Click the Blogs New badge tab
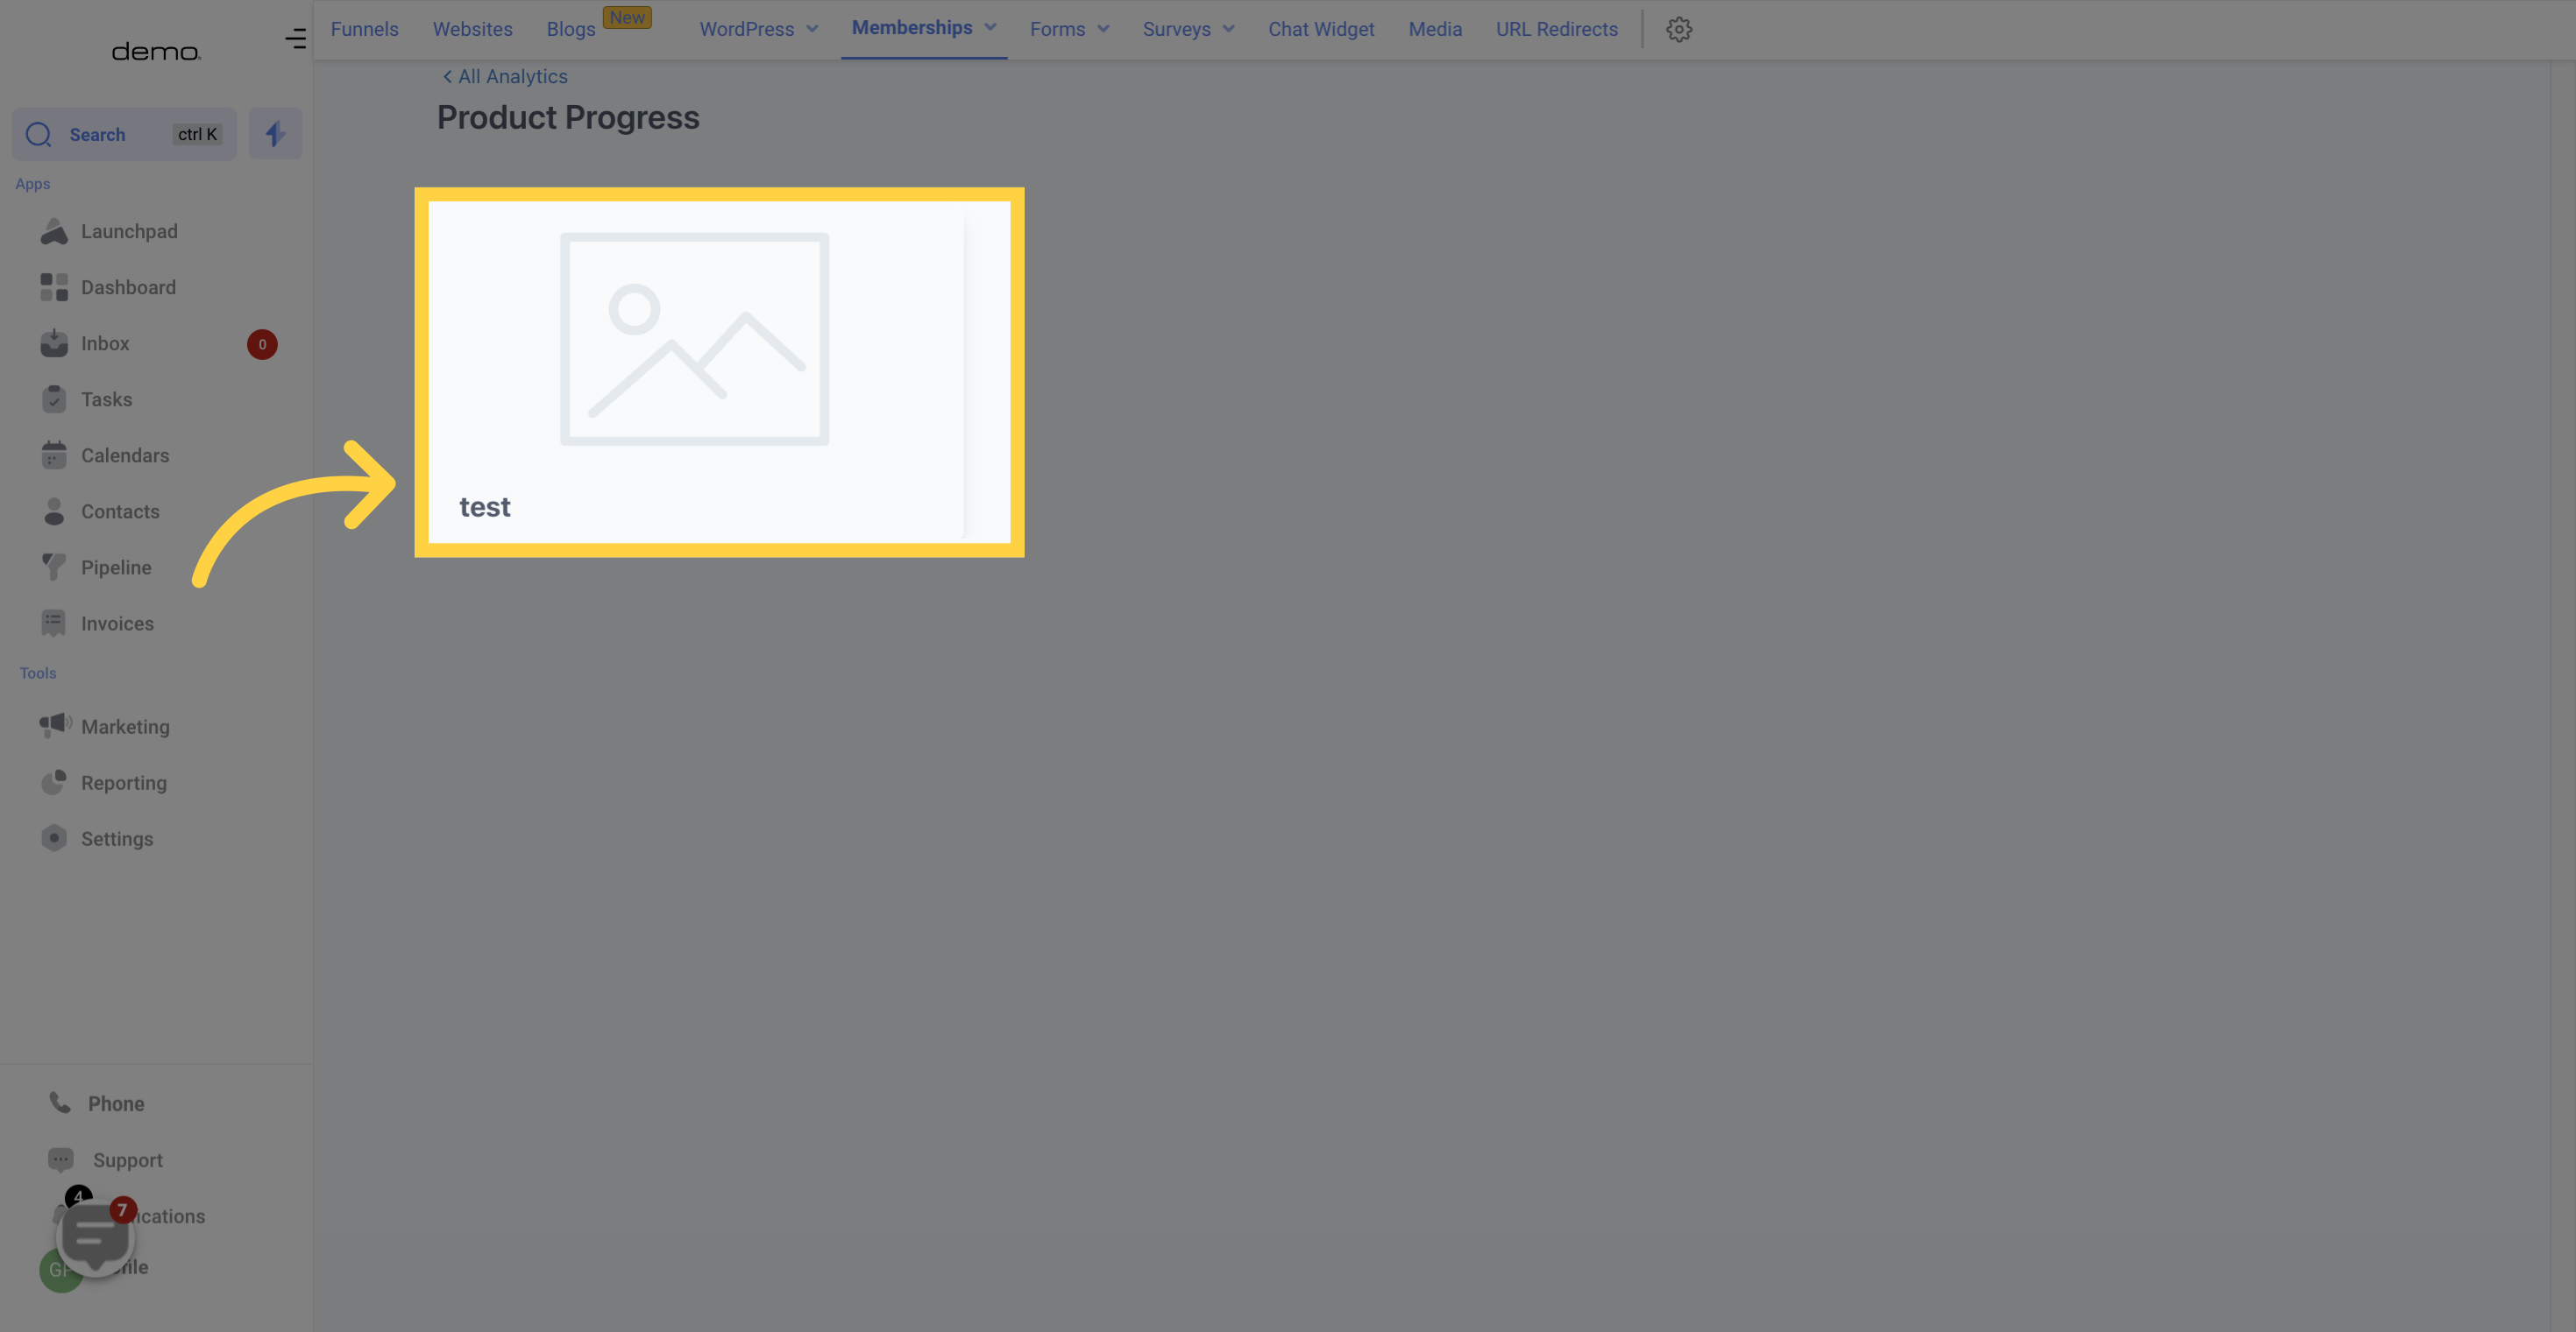 coord(600,29)
